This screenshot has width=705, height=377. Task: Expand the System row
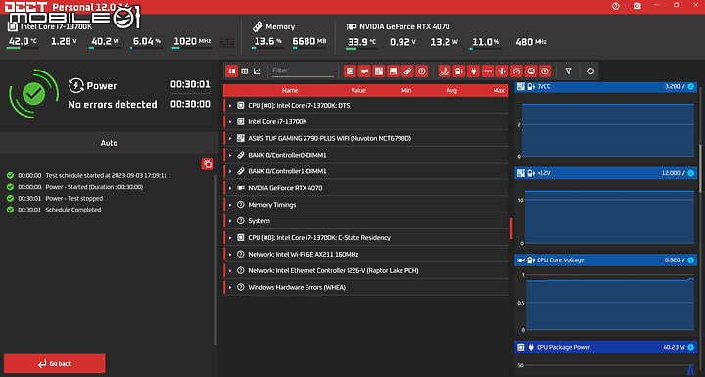click(230, 221)
